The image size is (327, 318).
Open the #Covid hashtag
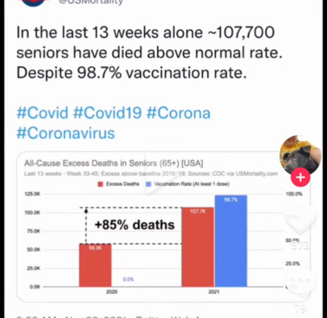click(43, 113)
